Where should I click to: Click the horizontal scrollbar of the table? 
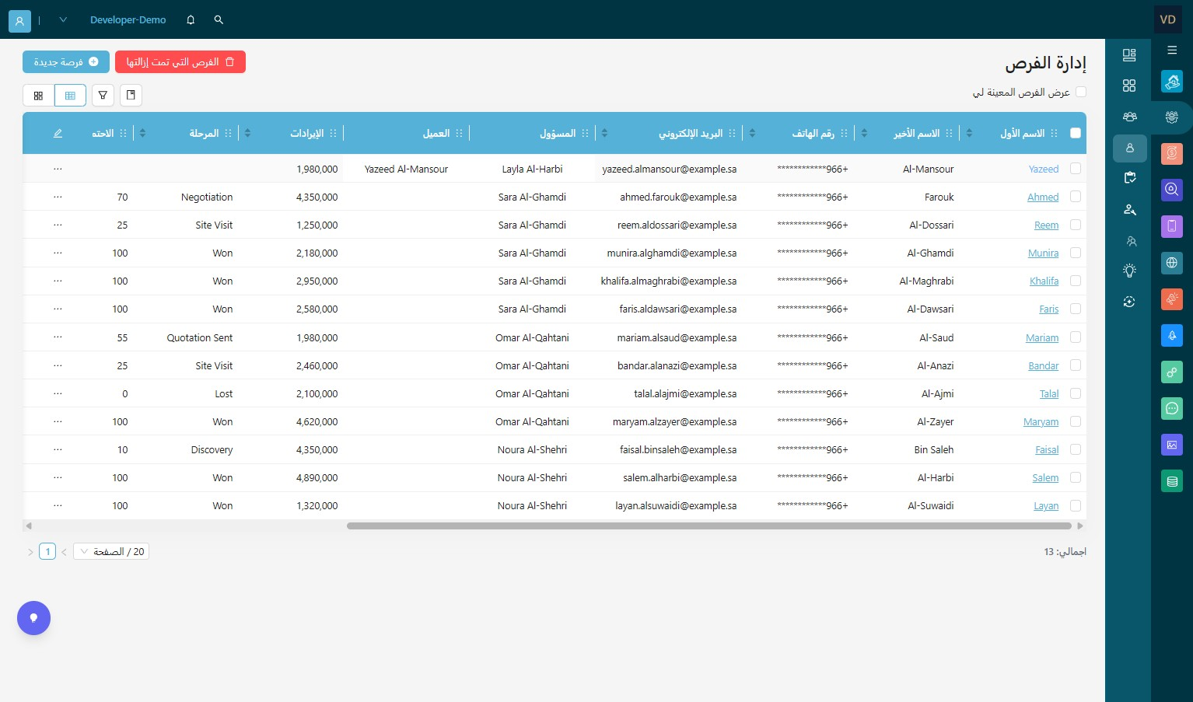click(x=708, y=526)
